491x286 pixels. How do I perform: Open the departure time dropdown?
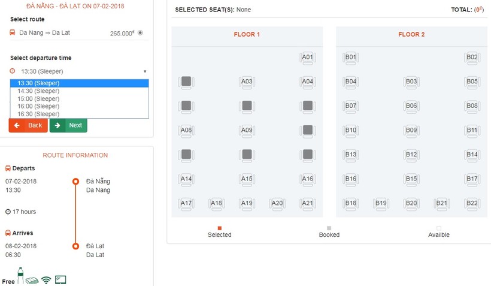click(79, 71)
